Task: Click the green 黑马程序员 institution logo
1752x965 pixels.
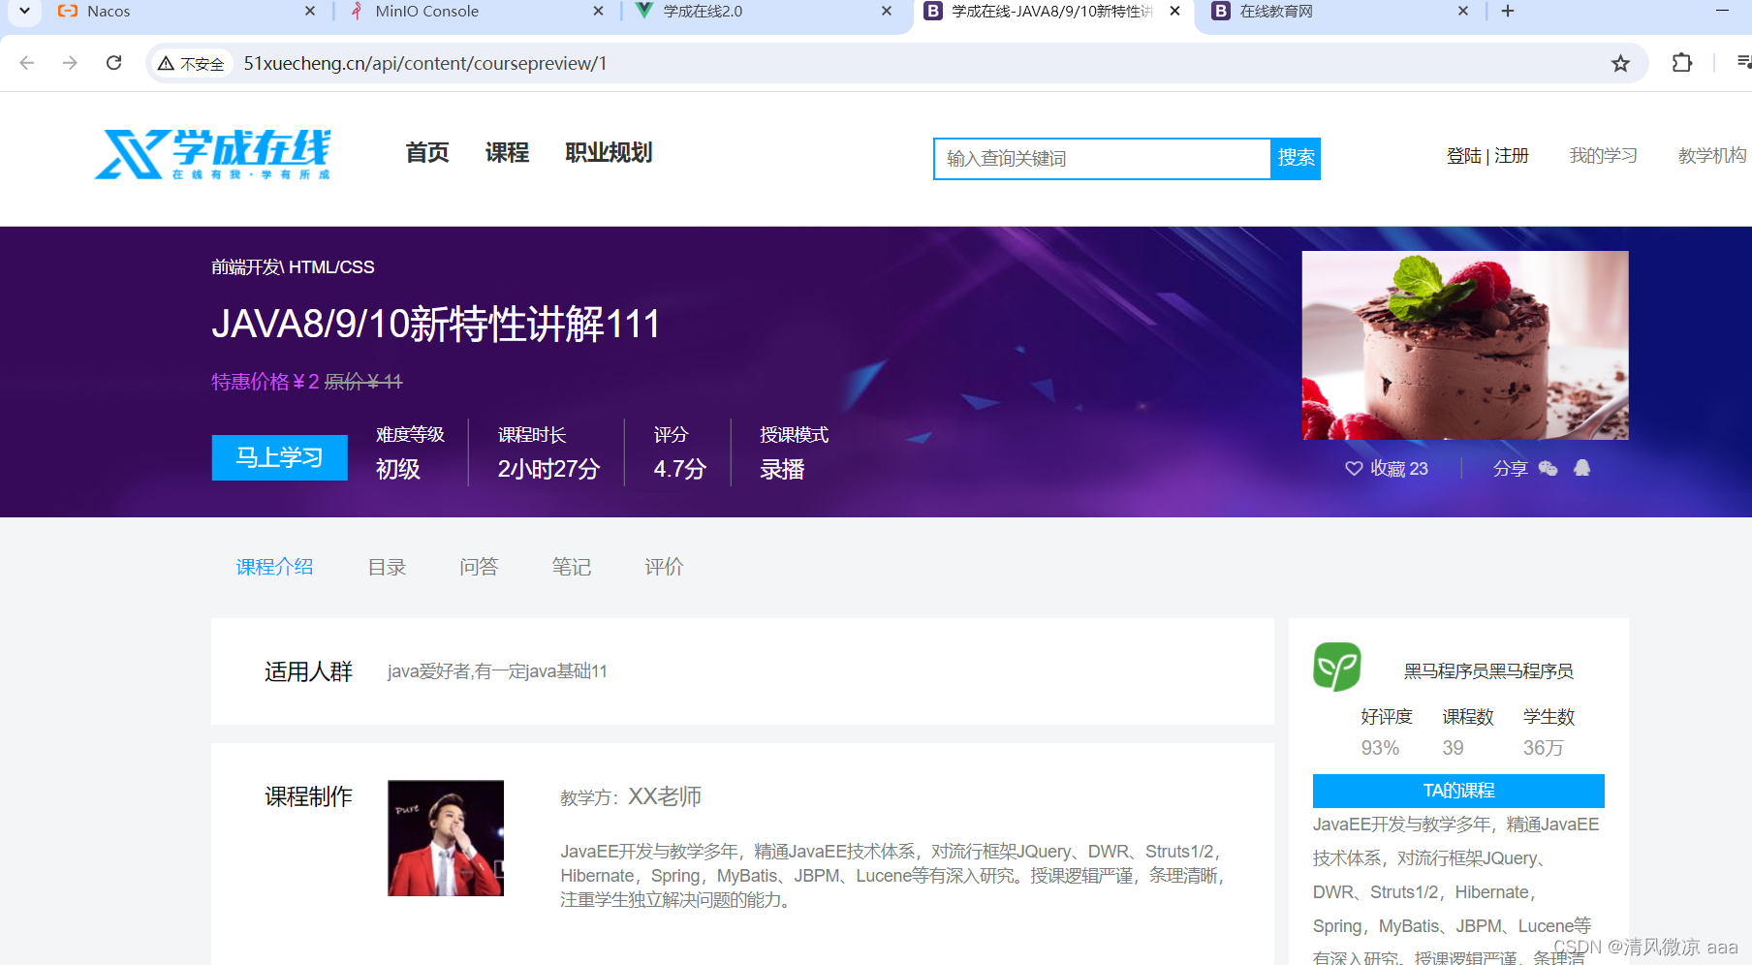Action: 1337,667
